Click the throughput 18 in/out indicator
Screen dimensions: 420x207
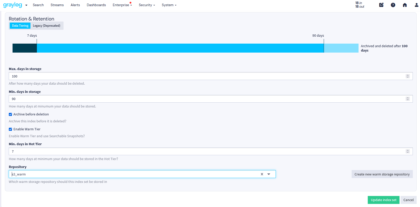pyautogui.click(x=360, y=5)
